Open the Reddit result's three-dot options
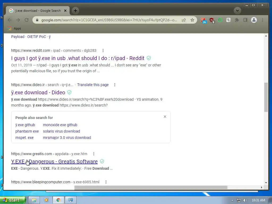The image size is (272, 204). 103,50
